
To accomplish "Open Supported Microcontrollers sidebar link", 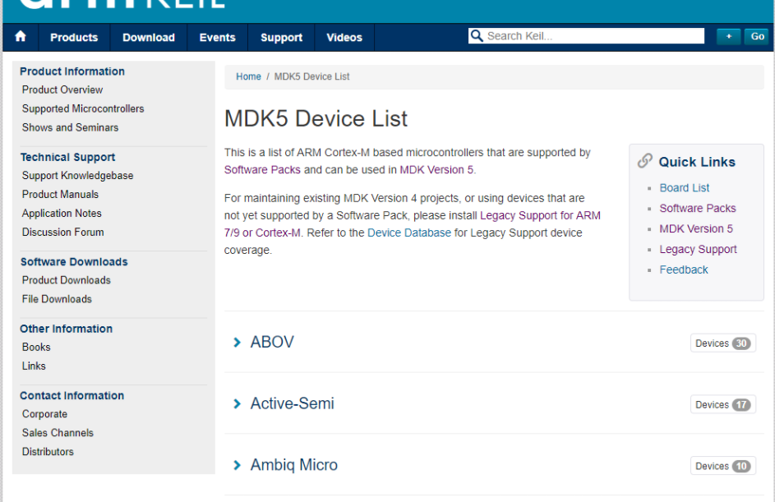I will [x=83, y=108].
